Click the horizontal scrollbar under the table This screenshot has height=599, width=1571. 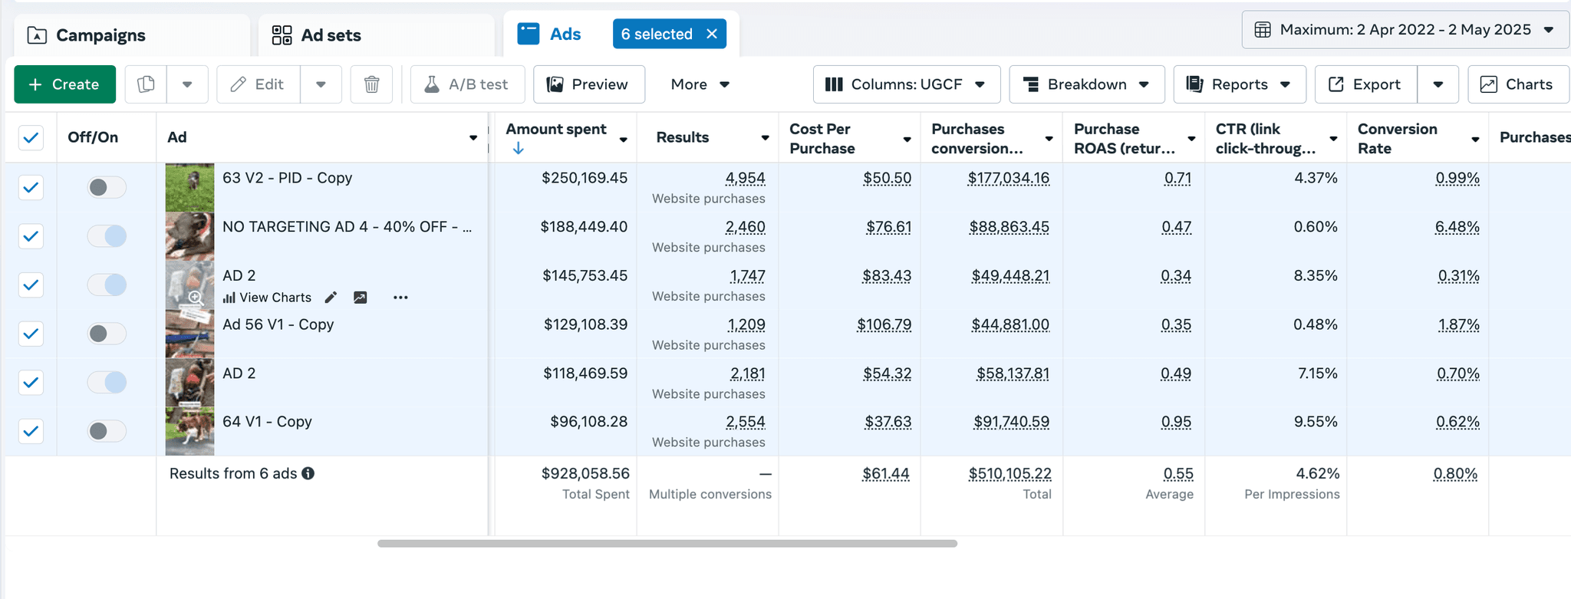coord(667,543)
